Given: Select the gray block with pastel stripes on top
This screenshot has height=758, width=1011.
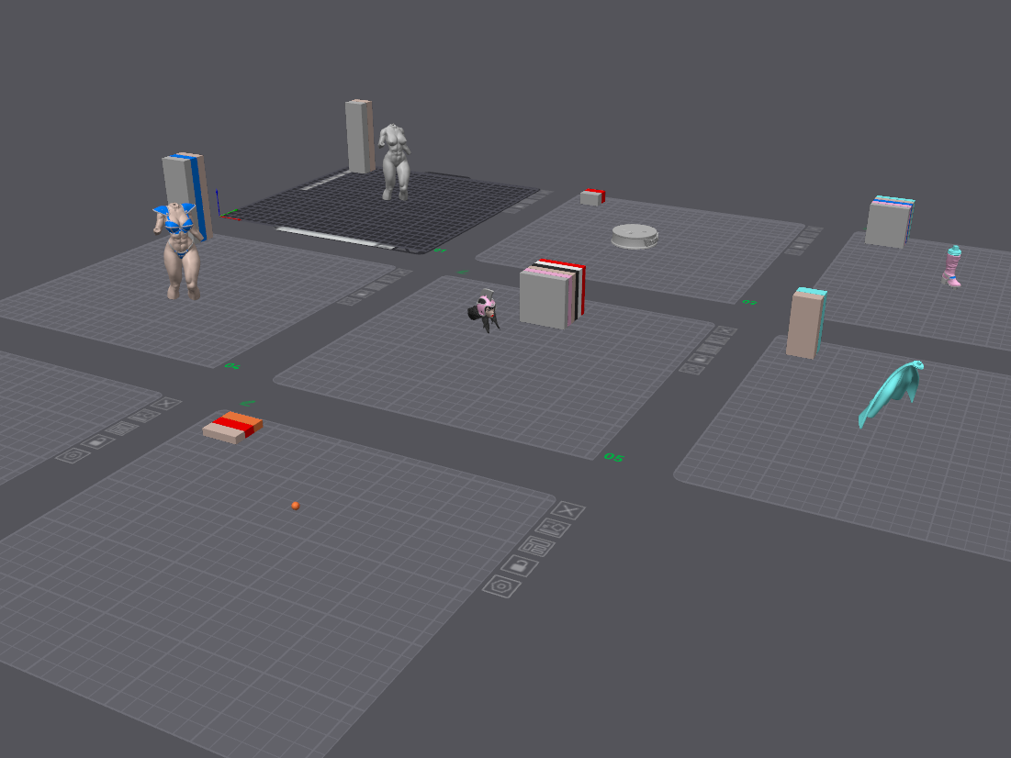Looking at the screenshot, I should coord(889,222).
